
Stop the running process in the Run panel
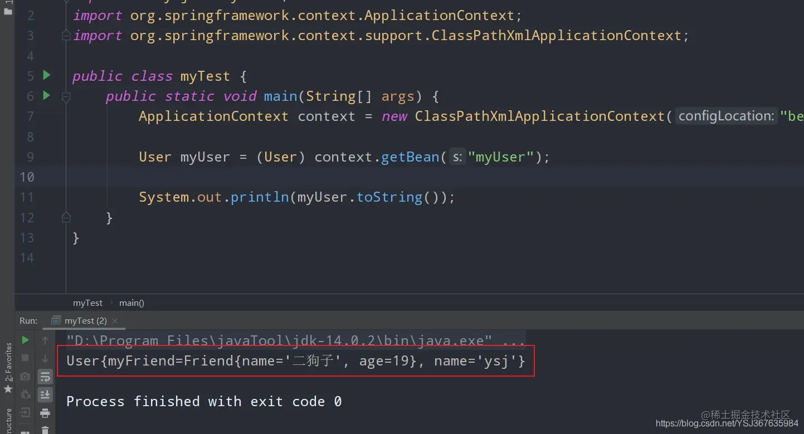pyautogui.click(x=25, y=358)
